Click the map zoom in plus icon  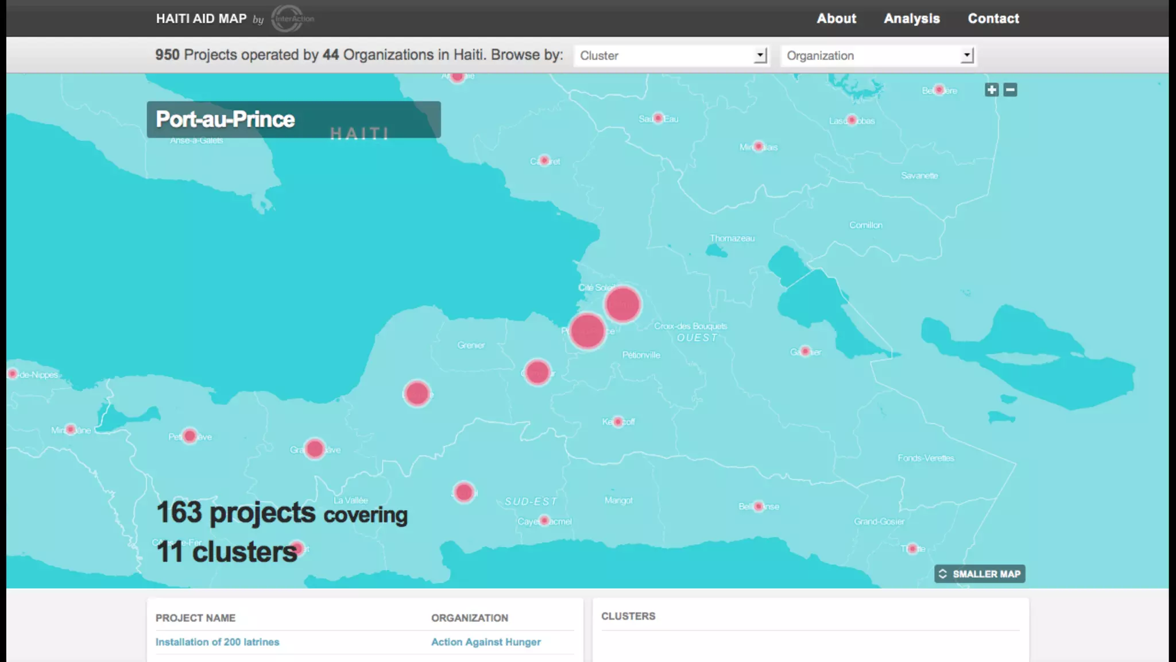[x=992, y=90]
